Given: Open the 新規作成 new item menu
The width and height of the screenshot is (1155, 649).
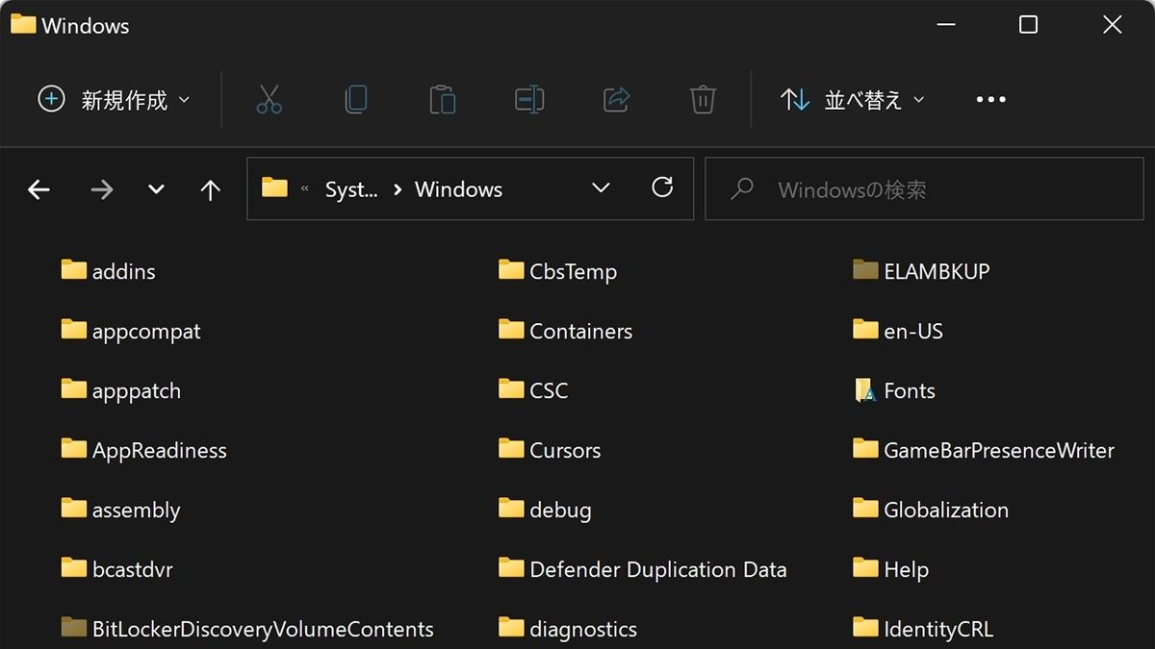Looking at the screenshot, I should coord(114,99).
